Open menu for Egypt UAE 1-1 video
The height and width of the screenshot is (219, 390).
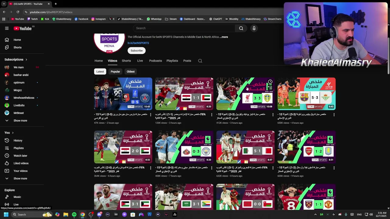(212, 115)
